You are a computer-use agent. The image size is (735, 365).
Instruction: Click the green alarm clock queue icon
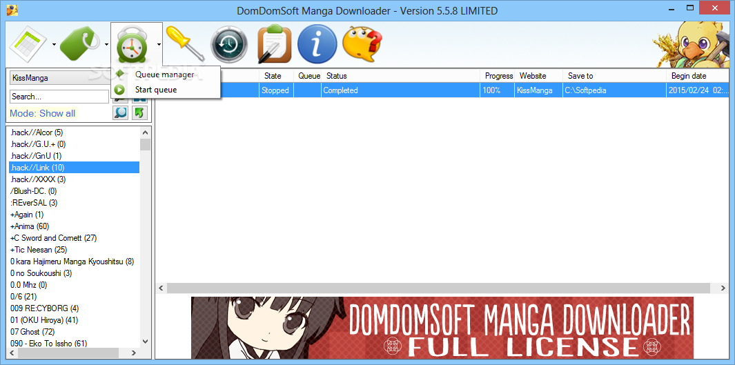point(133,45)
